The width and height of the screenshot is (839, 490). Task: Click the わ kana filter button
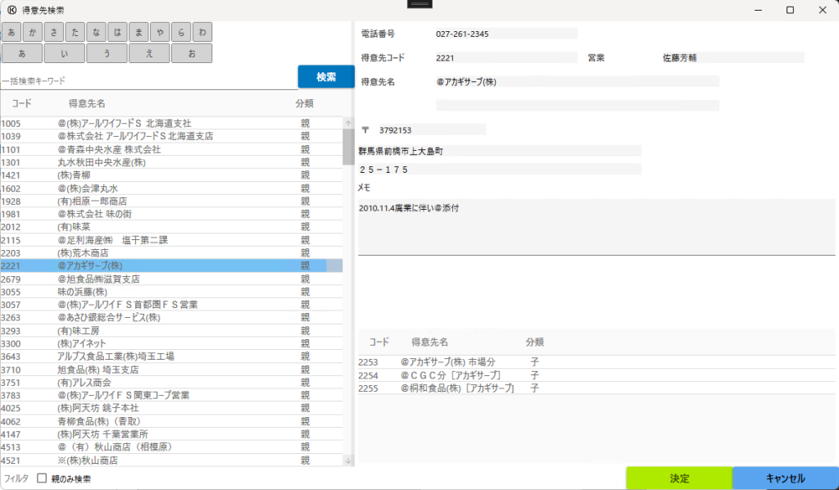202,32
